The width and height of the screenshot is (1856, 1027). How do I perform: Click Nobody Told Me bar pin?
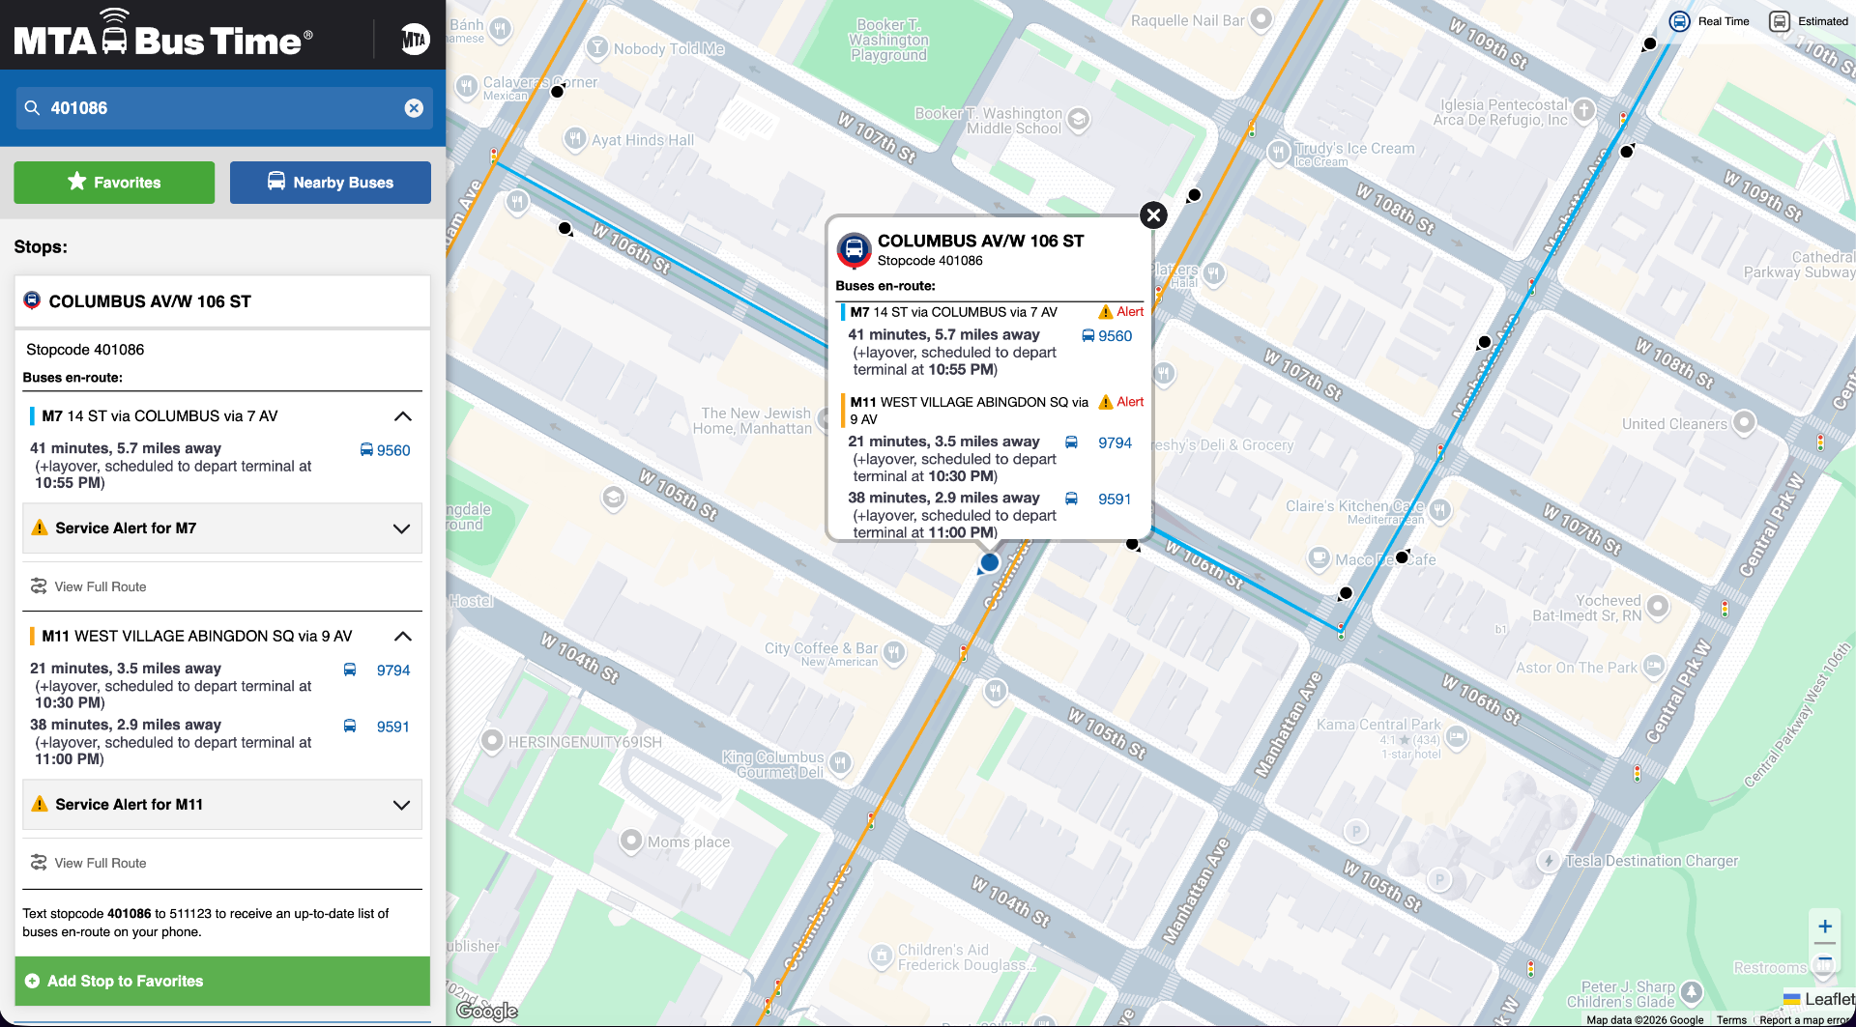597,46
